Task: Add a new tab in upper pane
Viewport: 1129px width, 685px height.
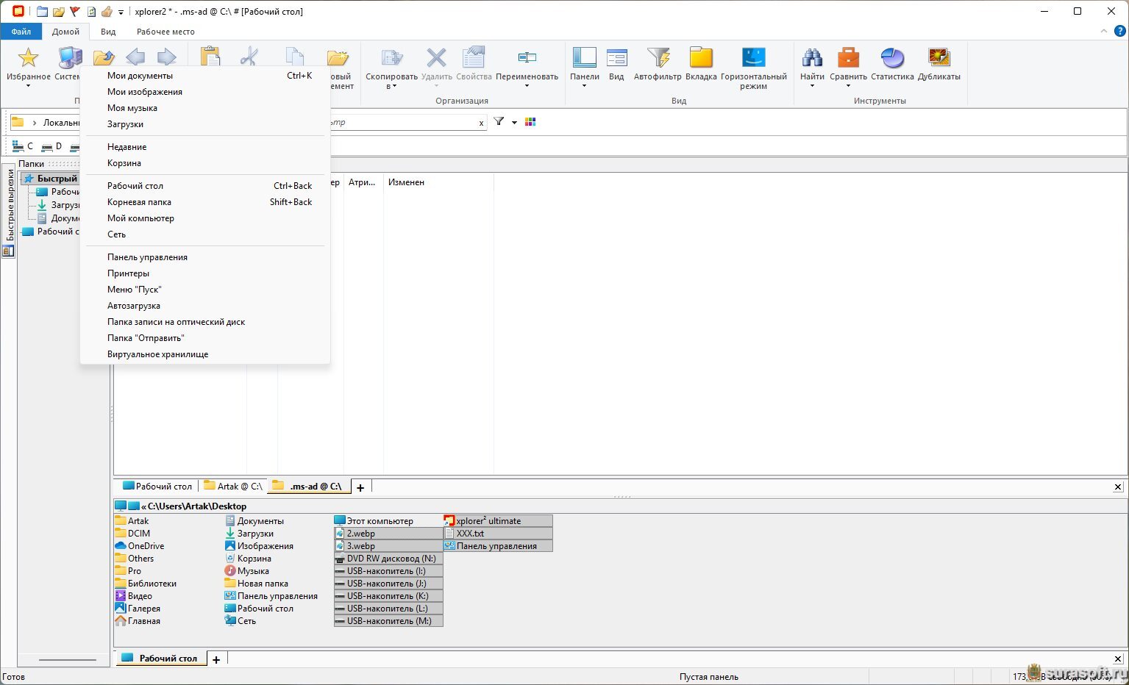Action: [360, 487]
